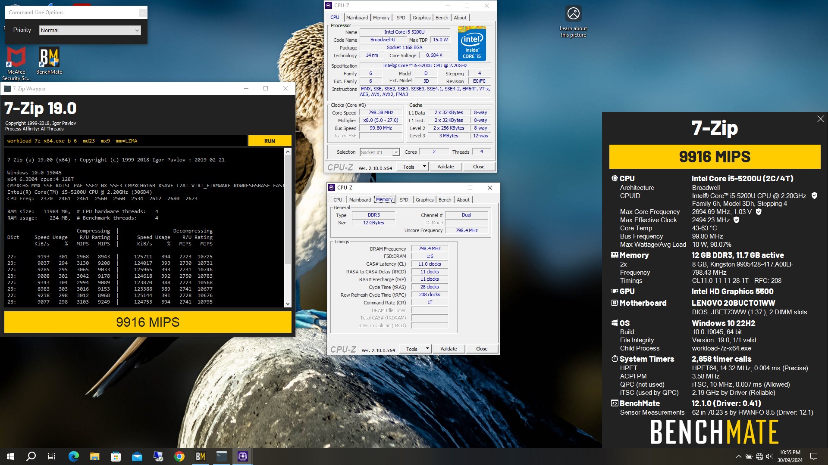Click Tools button in upper CPU-Z
This screenshot has width=828, height=465.
click(x=409, y=167)
